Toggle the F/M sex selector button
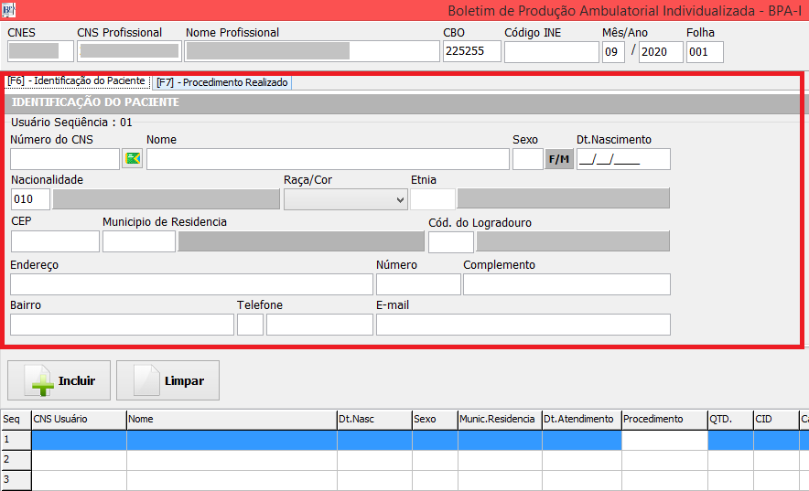Viewport: 809px width, 491px height. click(558, 159)
